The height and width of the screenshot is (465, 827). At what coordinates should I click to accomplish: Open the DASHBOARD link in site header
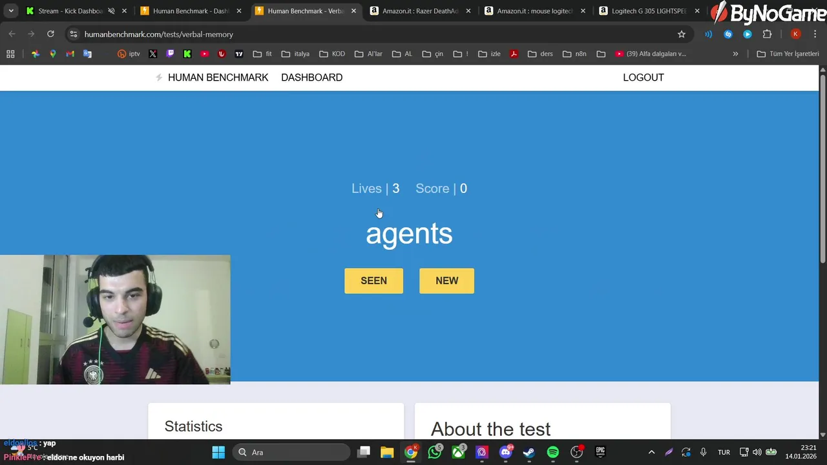[311, 77]
